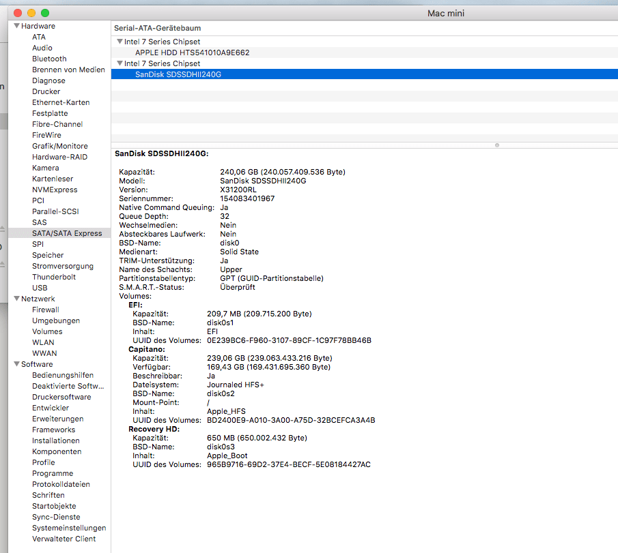Select Firewall under Netzwerk
The width and height of the screenshot is (618, 553).
pos(45,310)
